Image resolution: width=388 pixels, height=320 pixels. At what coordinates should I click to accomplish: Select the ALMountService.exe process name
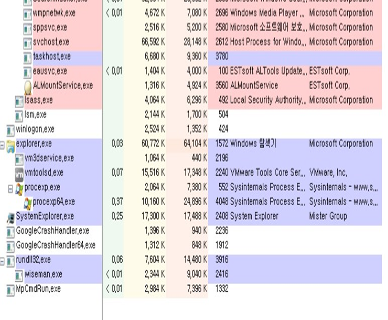tap(63, 86)
